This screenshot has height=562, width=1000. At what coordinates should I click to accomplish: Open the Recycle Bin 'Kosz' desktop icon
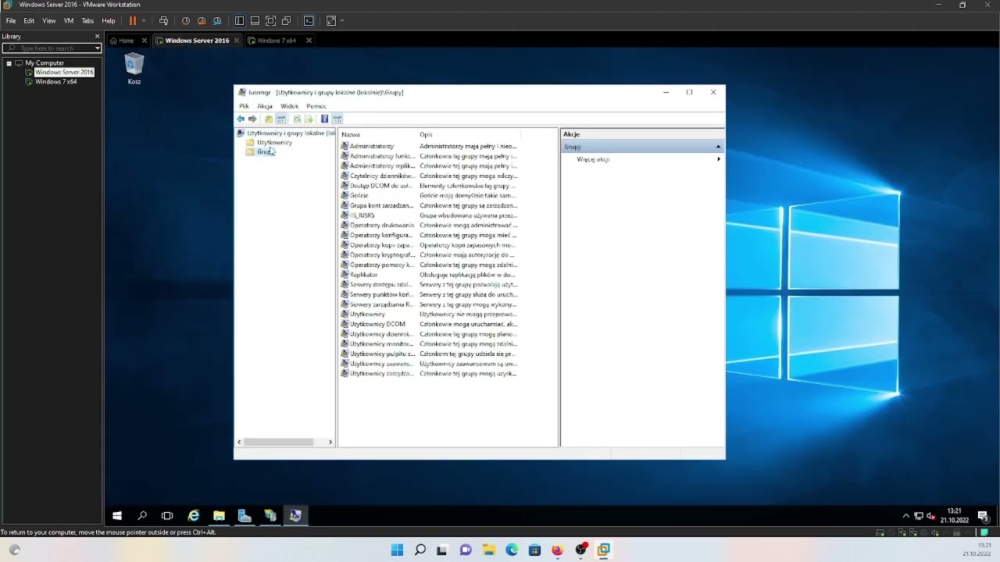click(x=134, y=69)
